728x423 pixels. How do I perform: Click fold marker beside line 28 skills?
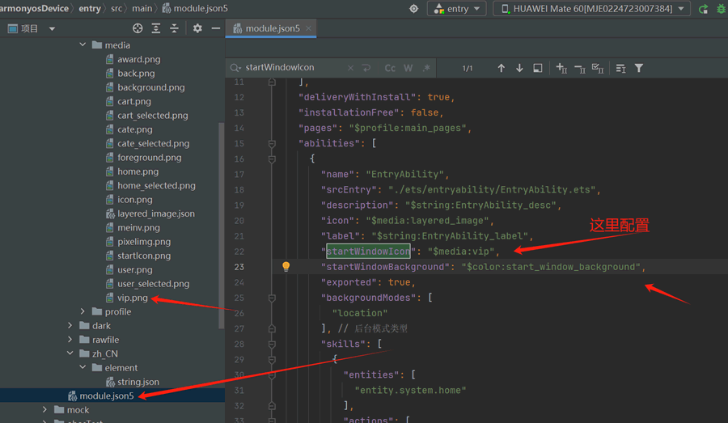point(272,344)
